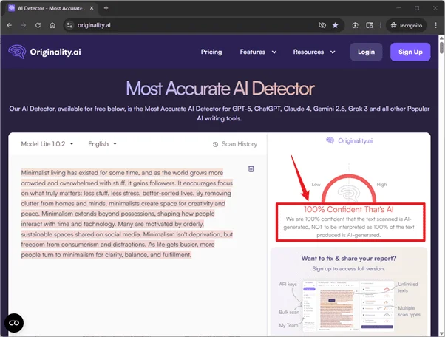The height and width of the screenshot is (337, 445).
Task: Click the 'Unlimited texts' label
Action: tap(408, 287)
